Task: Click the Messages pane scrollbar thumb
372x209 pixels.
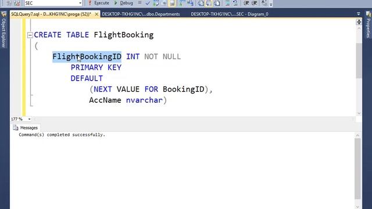Action: tap(357, 169)
